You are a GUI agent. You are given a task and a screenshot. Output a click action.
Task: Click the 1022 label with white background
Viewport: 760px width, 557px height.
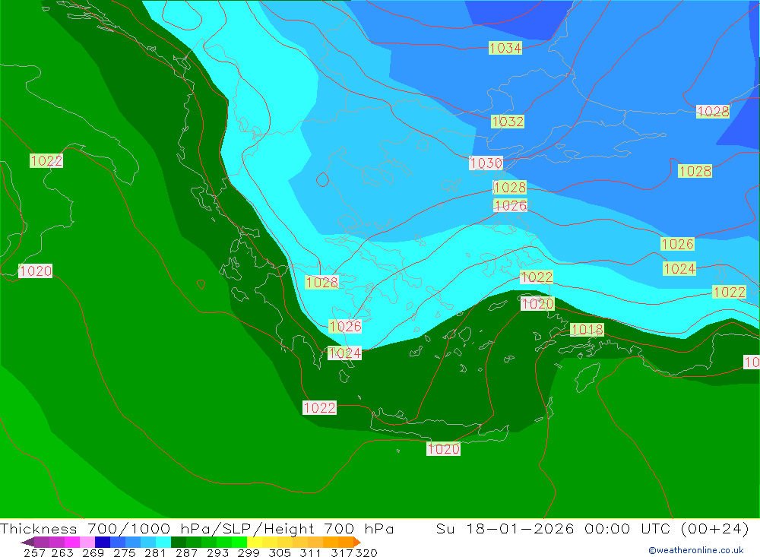coord(319,408)
